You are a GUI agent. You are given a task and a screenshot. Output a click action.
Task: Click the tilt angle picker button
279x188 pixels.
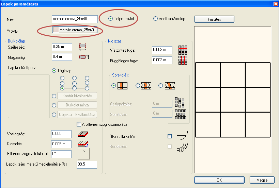(x=83, y=154)
